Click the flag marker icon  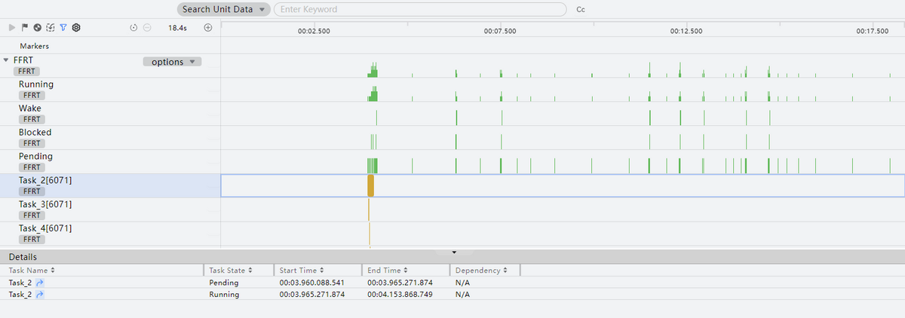tap(24, 27)
